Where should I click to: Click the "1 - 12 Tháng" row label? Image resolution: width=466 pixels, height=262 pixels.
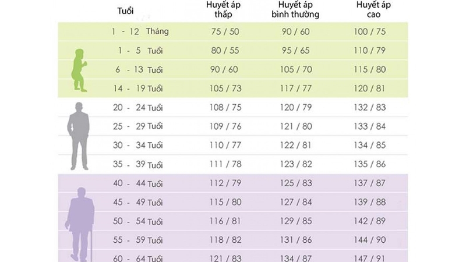tap(140, 31)
